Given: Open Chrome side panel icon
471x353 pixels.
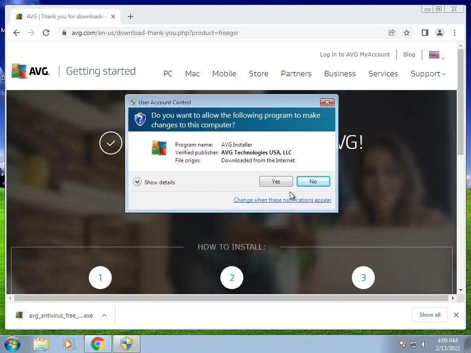Looking at the screenshot, I should click(x=425, y=33).
